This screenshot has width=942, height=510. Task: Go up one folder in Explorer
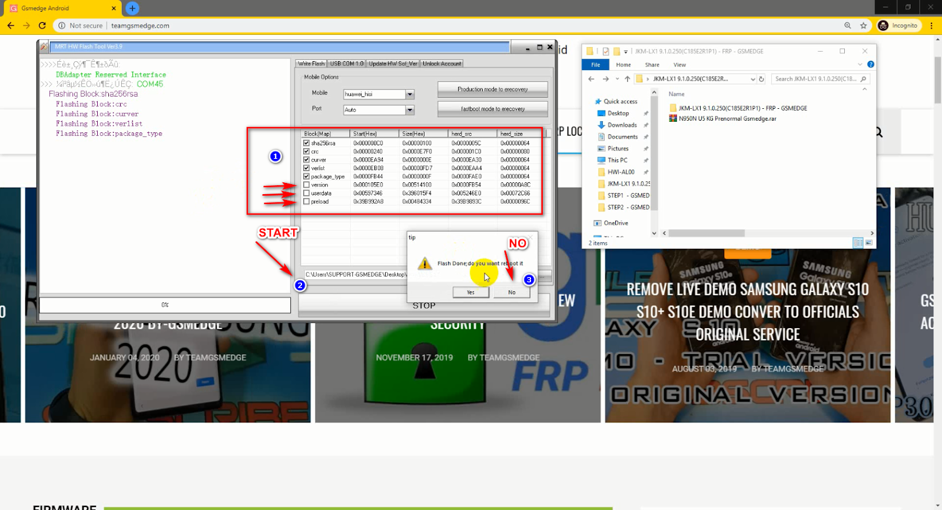point(628,79)
